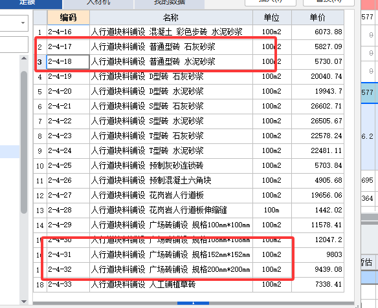This screenshot has height=308, width=378.
Task: Select 人工铺植草砖 name cell
Action: click(x=171, y=285)
